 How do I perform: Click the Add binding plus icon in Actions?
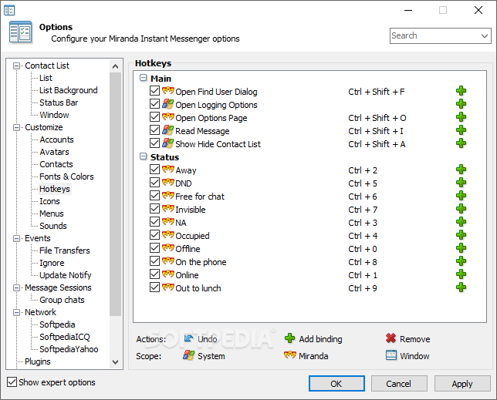pos(289,338)
